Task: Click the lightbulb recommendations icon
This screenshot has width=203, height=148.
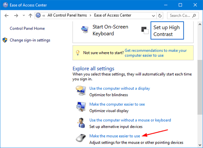Action: pos(78,53)
